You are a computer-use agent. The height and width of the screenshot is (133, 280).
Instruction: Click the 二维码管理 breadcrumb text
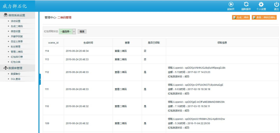(x=64, y=17)
